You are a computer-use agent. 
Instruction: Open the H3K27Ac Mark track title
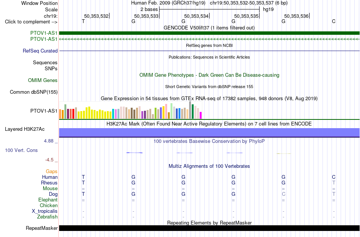click(209, 124)
